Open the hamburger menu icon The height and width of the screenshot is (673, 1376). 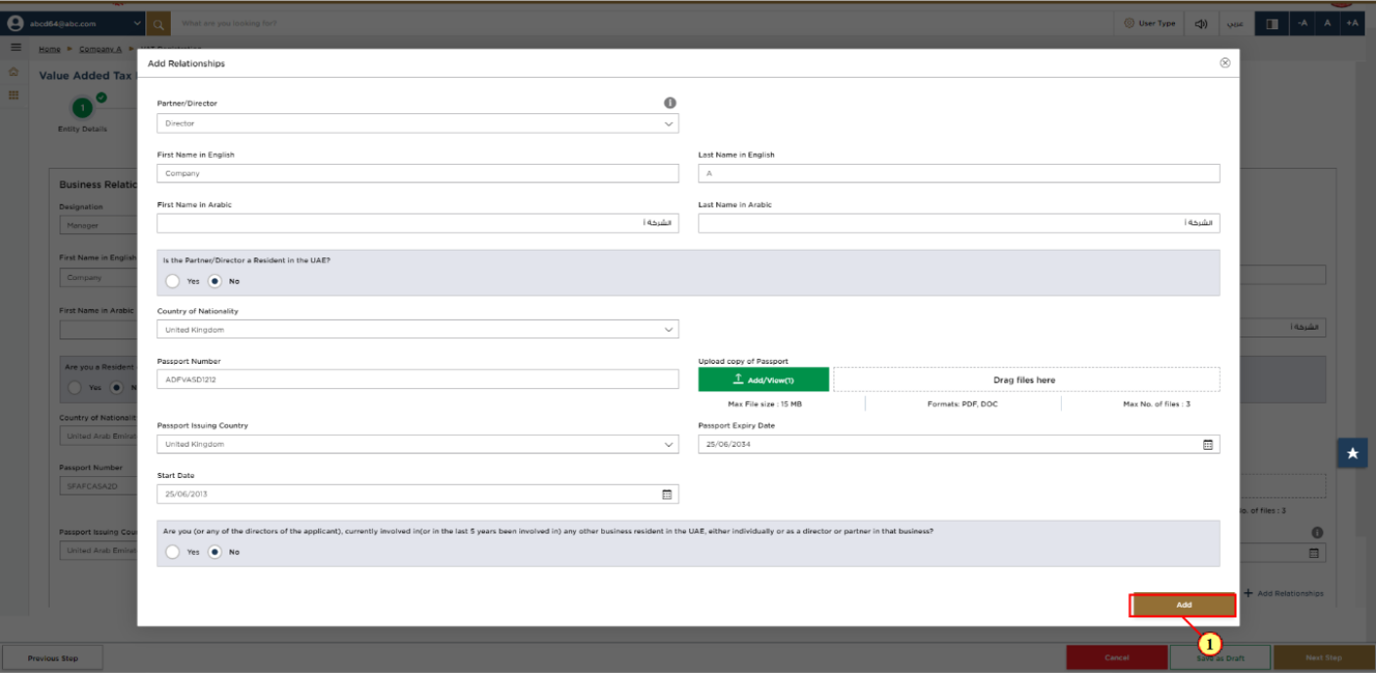click(x=16, y=47)
